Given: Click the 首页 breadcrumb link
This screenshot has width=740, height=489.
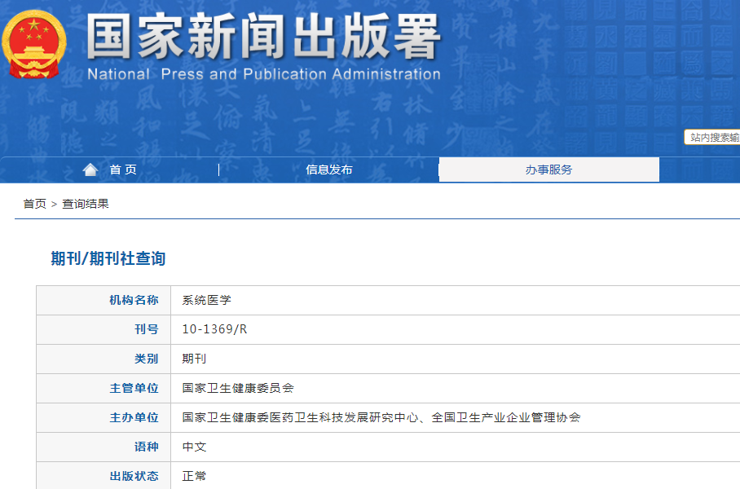Looking at the screenshot, I should pos(34,204).
